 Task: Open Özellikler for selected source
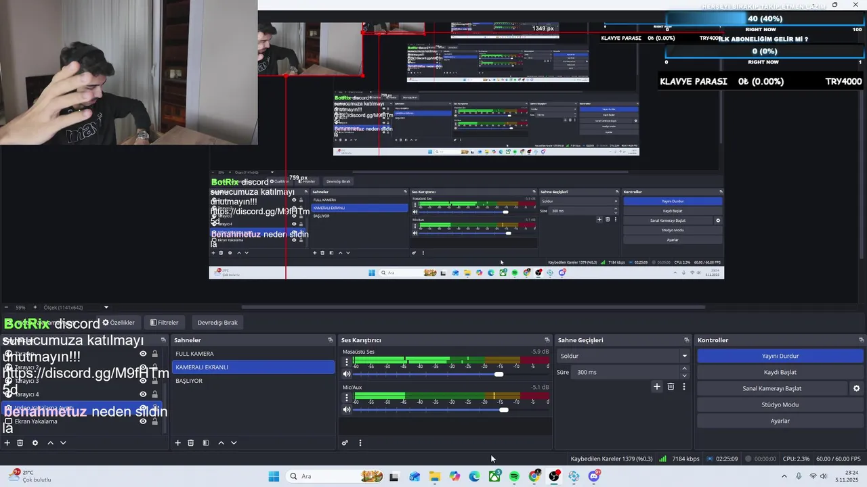(x=119, y=323)
